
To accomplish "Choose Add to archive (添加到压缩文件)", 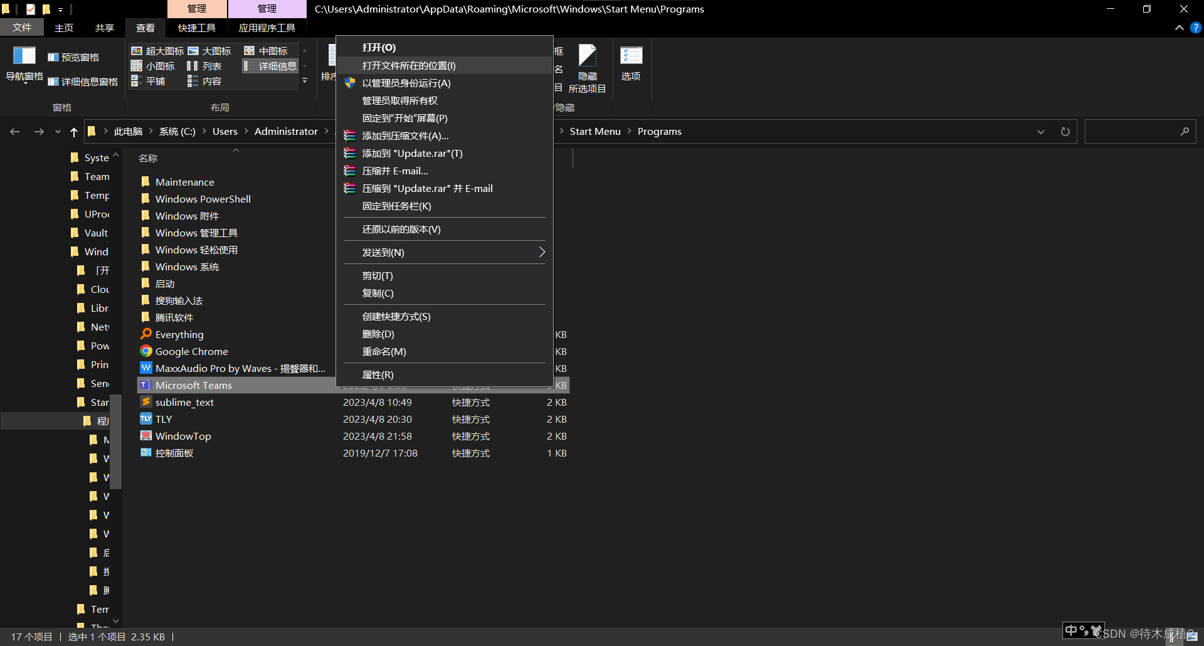I will 444,135.
